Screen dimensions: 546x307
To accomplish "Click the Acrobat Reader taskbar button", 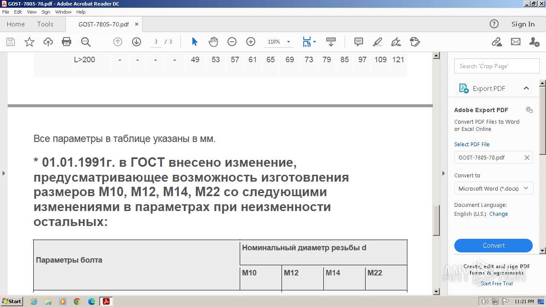I will pos(106,301).
